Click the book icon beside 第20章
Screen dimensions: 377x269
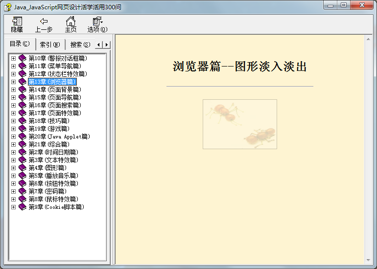[x=23, y=136]
